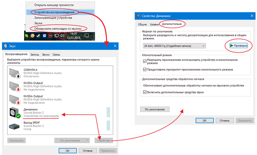
Task: Click Динамики volume level meter
Action: coord(108,112)
